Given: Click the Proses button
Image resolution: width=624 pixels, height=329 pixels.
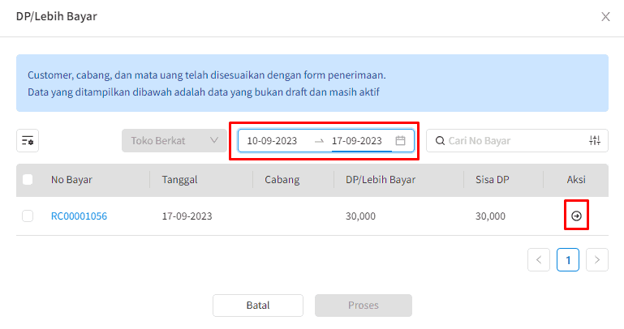Looking at the screenshot, I should click(364, 305).
